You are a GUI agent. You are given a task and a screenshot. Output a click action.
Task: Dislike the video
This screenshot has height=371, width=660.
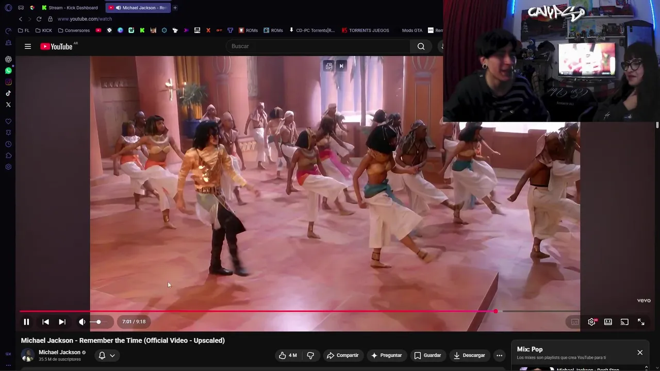[310, 356]
